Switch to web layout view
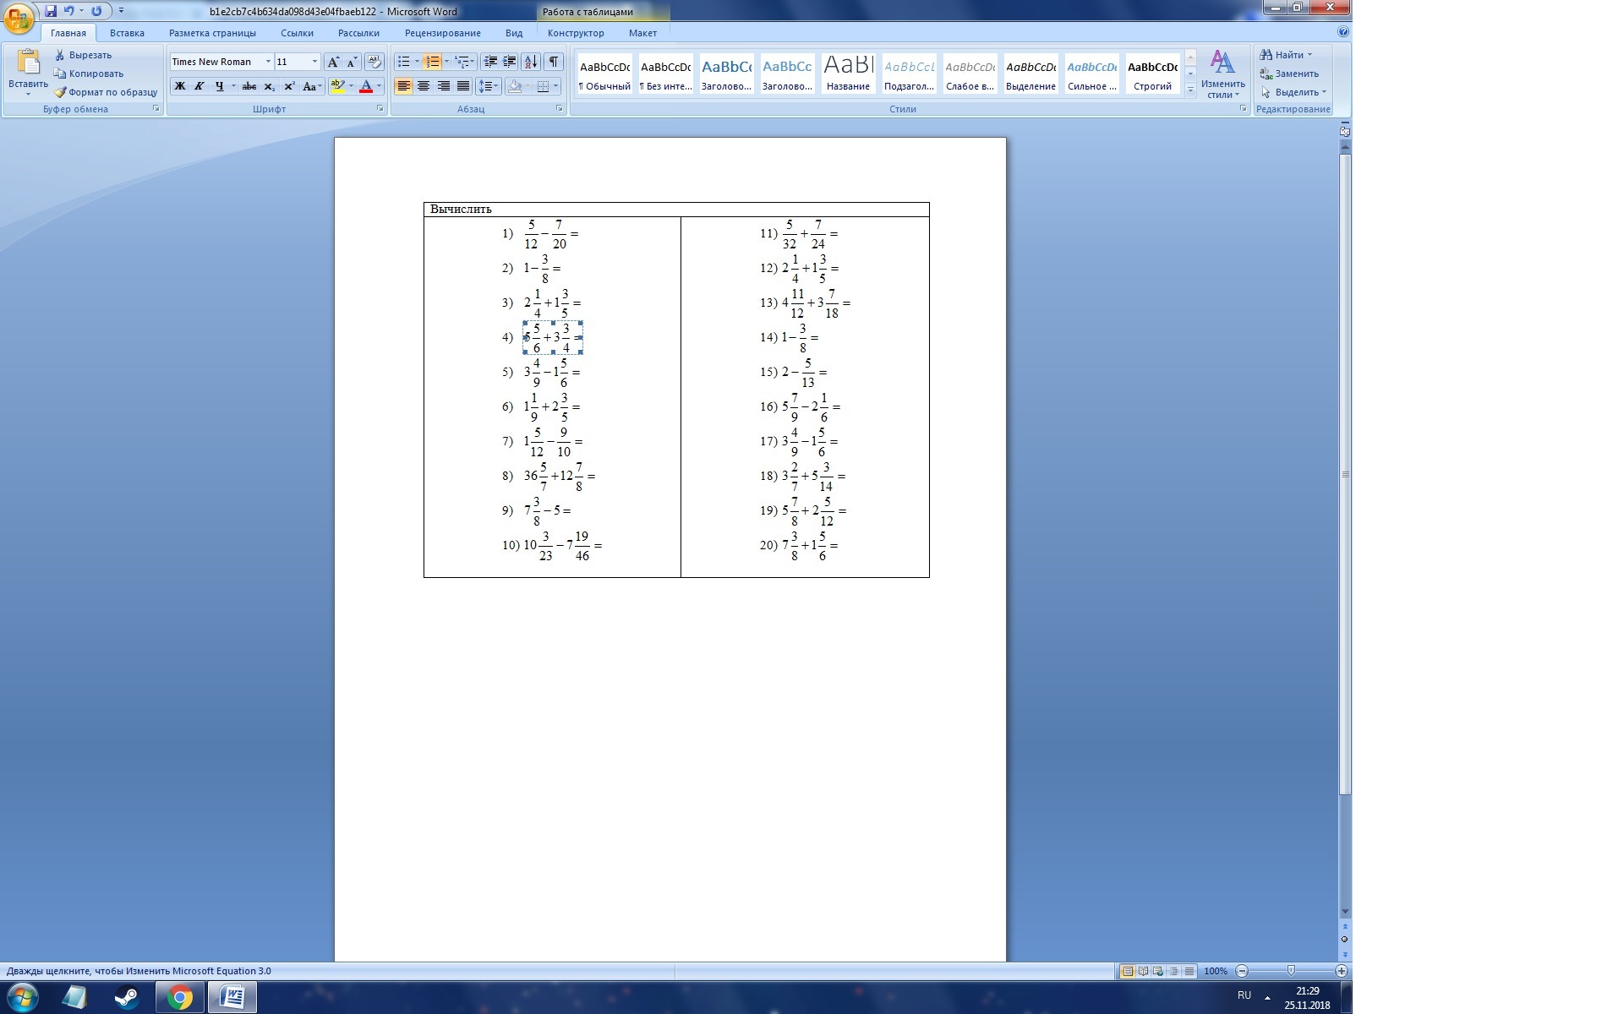Image resolution: width=1618 pixels, height=1014 pixels. tap(1158, 971)
